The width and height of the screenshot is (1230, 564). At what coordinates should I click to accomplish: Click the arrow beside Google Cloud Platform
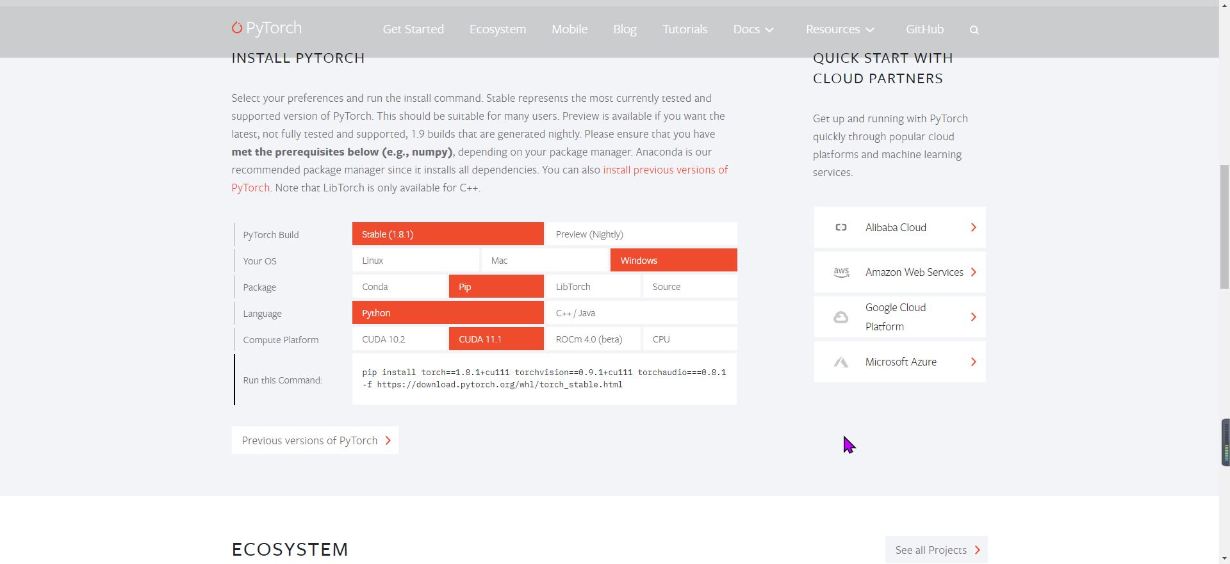point(973,317)
